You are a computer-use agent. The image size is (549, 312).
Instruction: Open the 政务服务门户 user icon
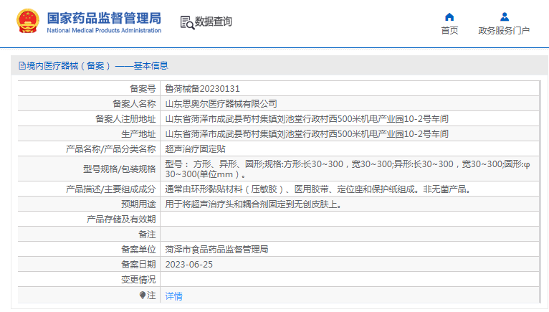(504, 16)
